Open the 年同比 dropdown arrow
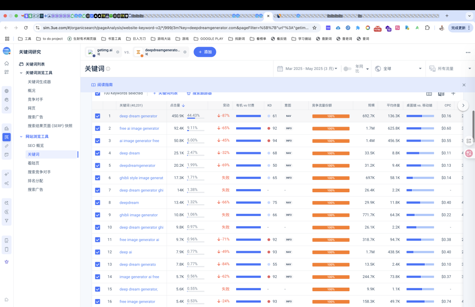This screenshot has width=475, height=307. [x=367, y=69]
